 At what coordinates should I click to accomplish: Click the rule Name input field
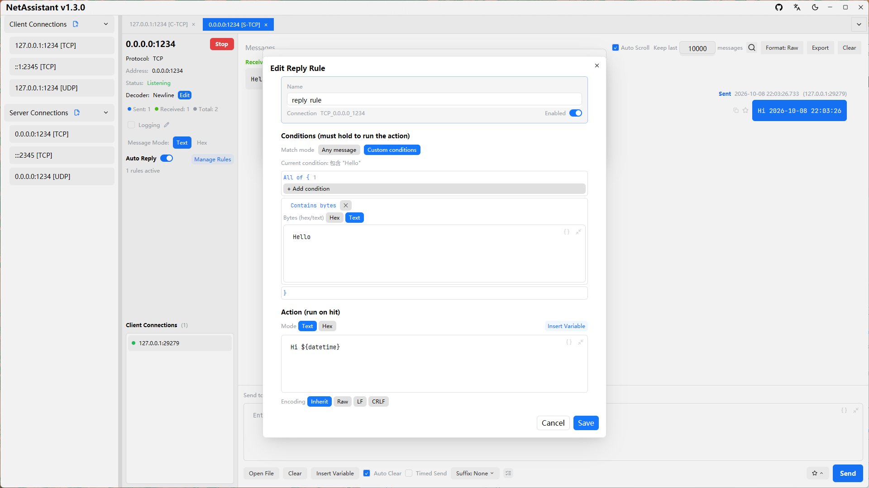434,100
